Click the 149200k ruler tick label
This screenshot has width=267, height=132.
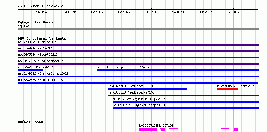[x=206, y=12]
